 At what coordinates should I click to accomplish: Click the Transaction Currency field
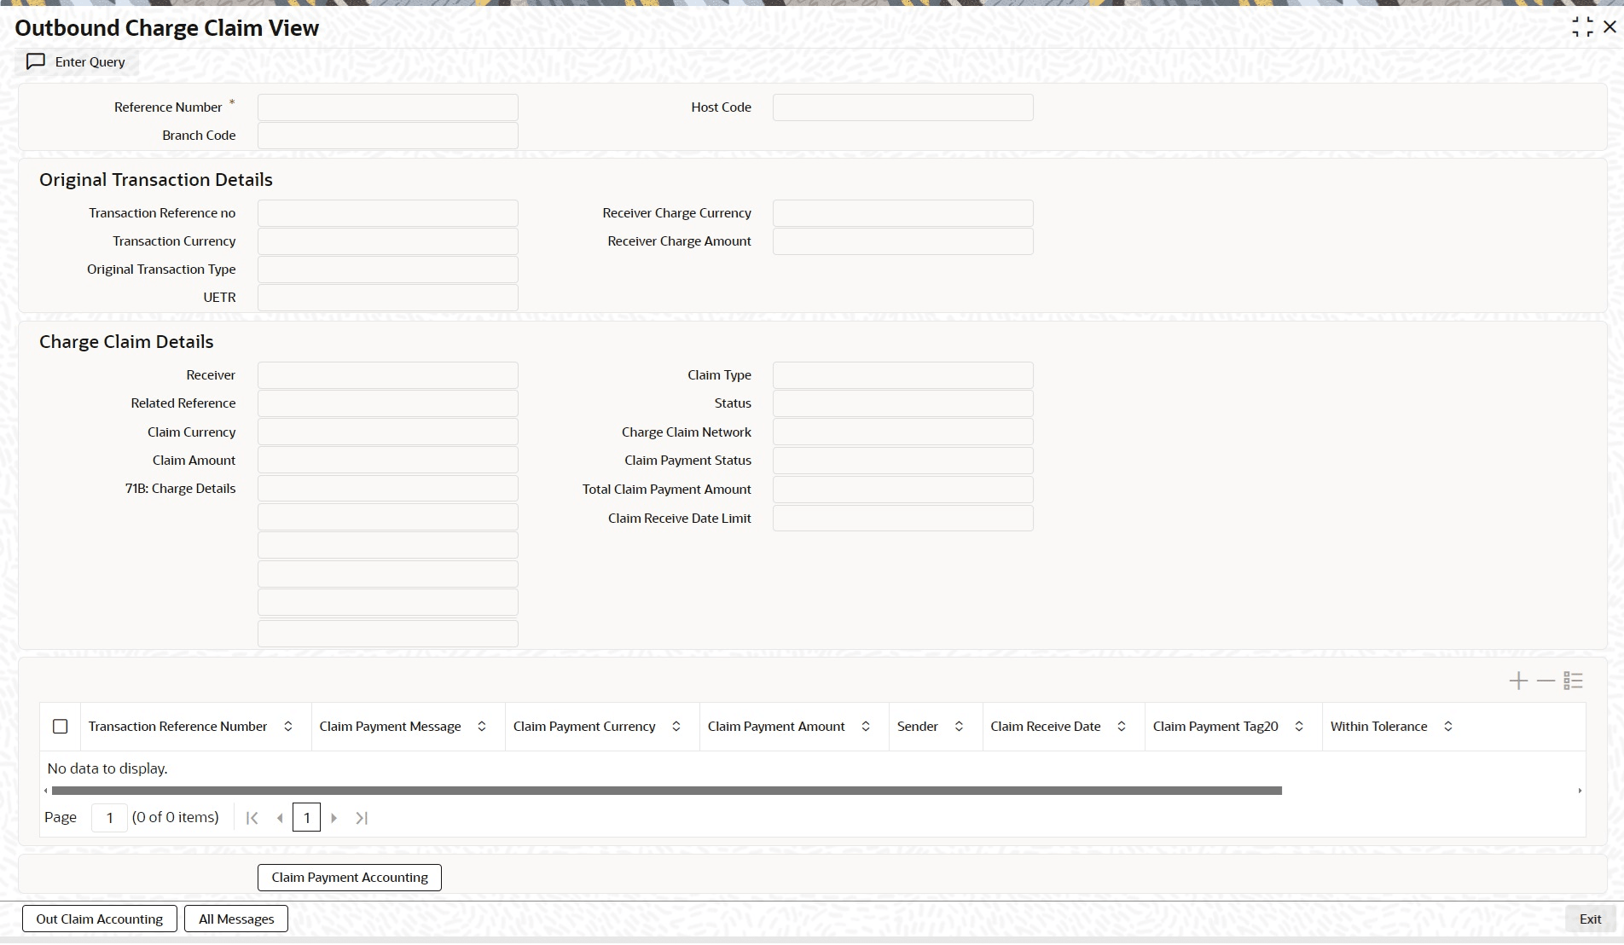click(x=388, y=241)
